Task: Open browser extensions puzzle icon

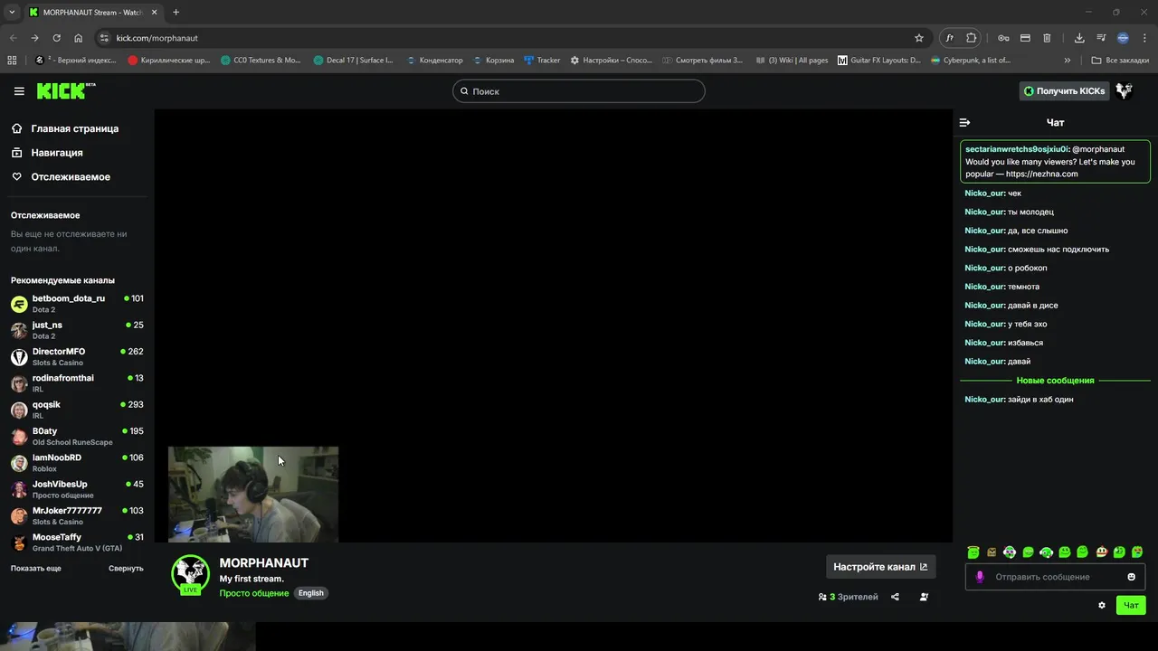Action: 971,38
